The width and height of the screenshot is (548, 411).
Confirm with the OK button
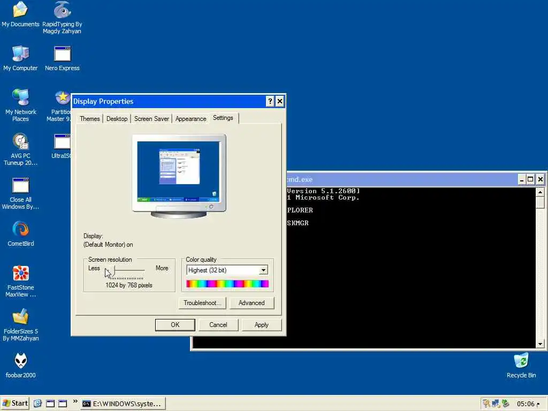[175, 325]
